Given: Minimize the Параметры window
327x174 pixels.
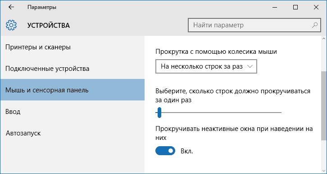Looking at the screenshot, I should 275,7.
